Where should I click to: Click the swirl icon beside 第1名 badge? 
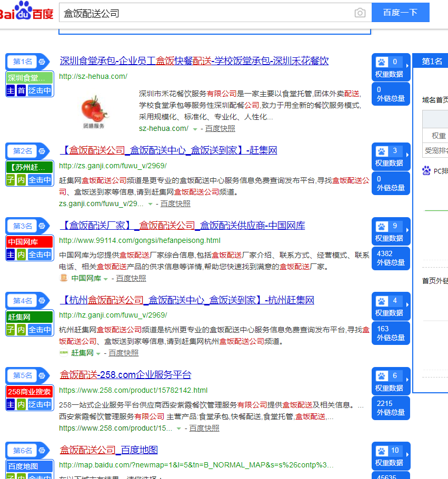coord(42,62)
